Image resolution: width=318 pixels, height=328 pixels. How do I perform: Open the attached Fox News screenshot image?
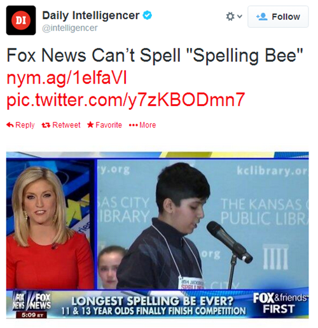coord(157,235)
